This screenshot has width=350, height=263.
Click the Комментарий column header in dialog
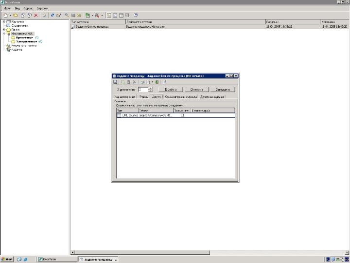point(213,110)
